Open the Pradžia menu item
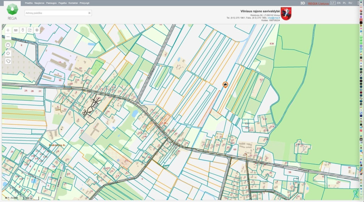 click(29, 3)
